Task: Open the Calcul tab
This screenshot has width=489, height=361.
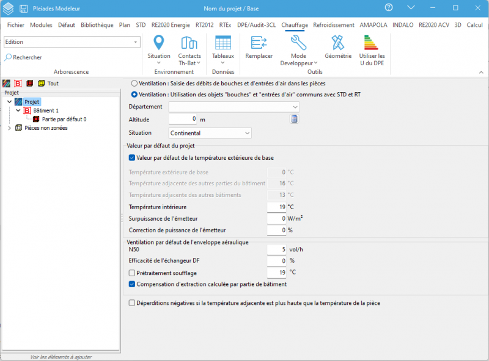Action: [474, 25]
